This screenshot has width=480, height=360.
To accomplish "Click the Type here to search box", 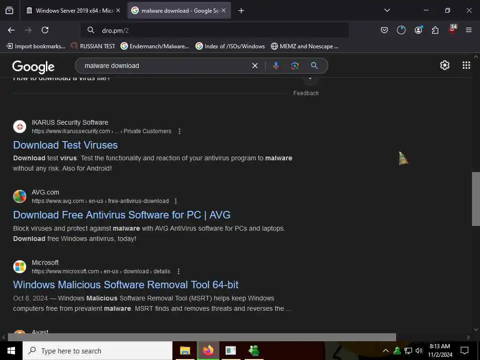I will click(x=97, y=351).
